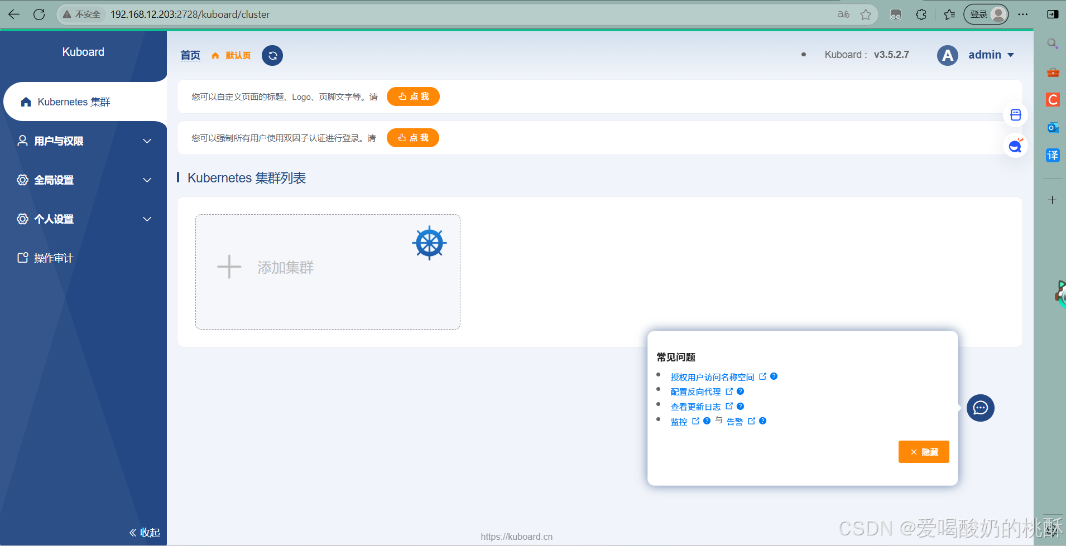
Task: Open the toolbox icon in Edge sidebar
Action: pyautogui.click(x=1053, y=72)
